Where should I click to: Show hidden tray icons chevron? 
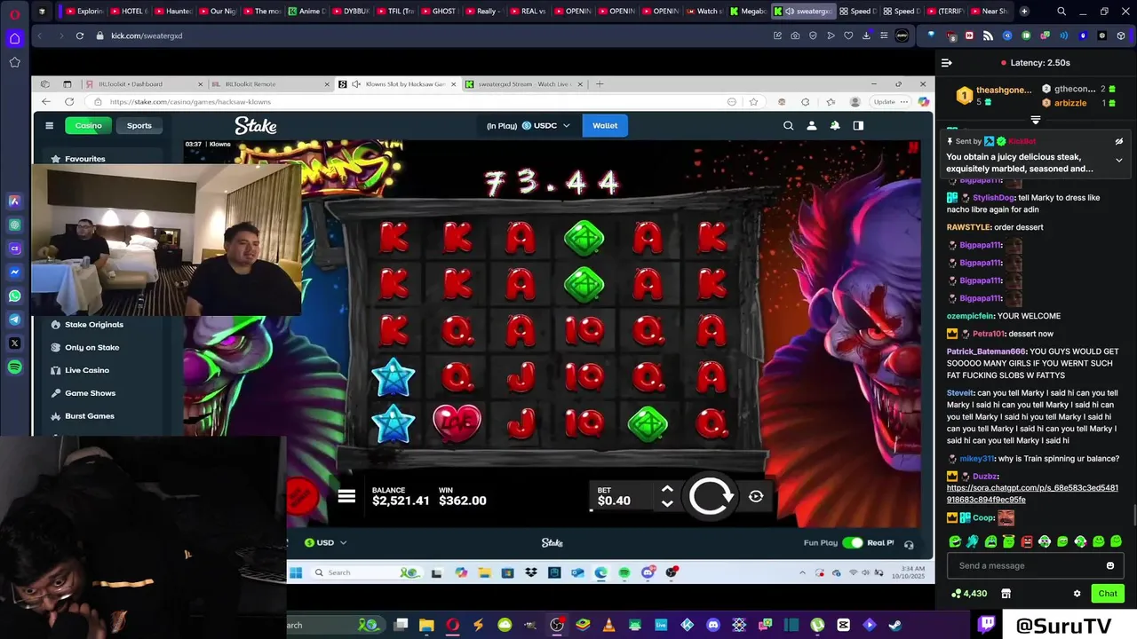pyautogui.click(x=803, y=572)
